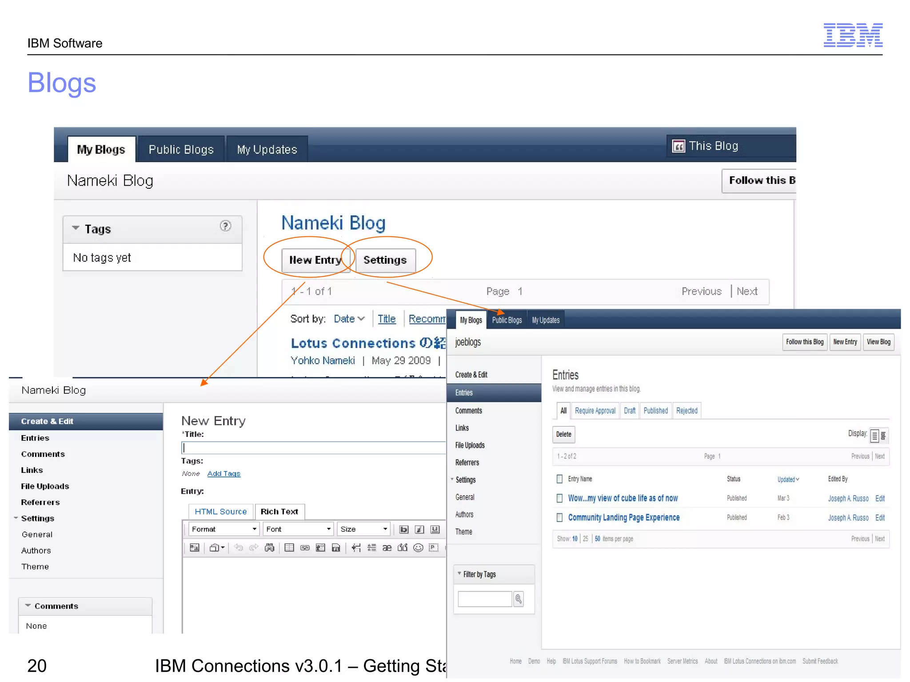Click the New Entry Title input field
910x682 pixels.
click(314, 448)
